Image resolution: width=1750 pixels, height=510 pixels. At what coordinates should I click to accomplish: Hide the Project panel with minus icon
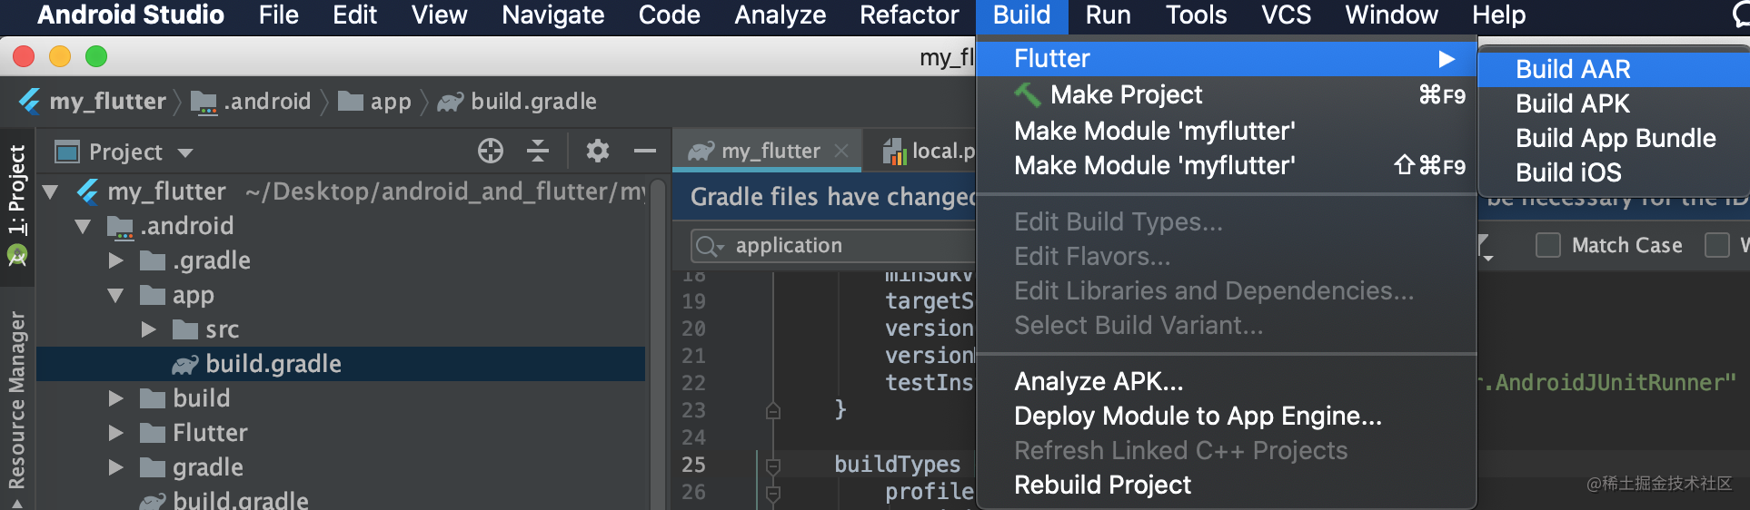point(645,151)
